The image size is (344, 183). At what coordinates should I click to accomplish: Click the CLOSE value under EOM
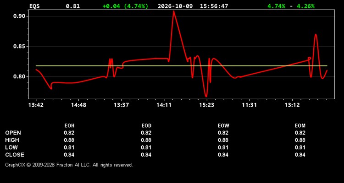pos(300,155)
